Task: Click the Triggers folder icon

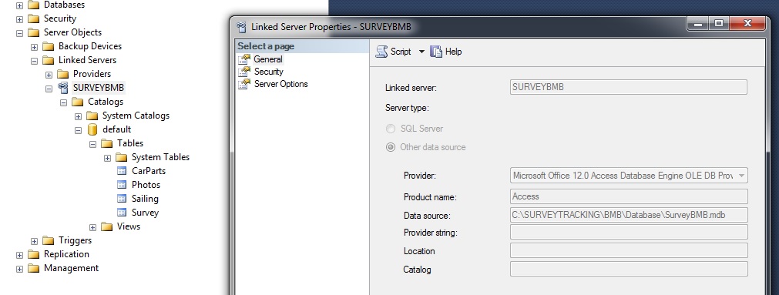Action: click(x=49, y=241)
